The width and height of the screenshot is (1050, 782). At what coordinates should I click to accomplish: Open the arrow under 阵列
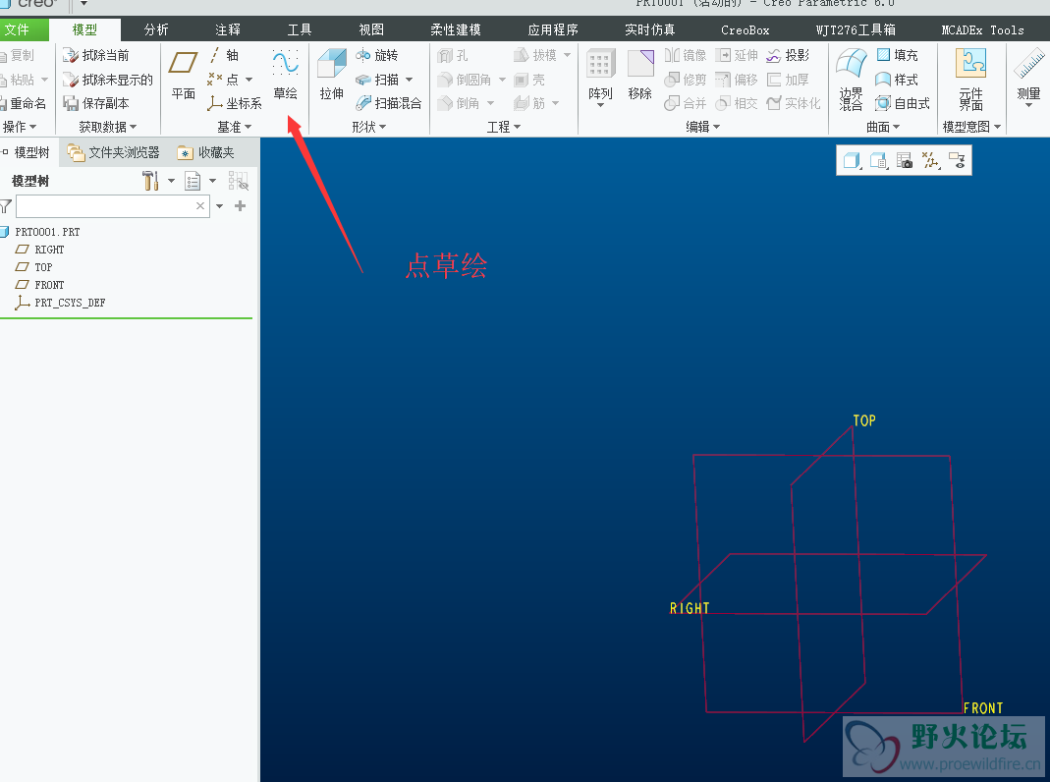[601, 105]
